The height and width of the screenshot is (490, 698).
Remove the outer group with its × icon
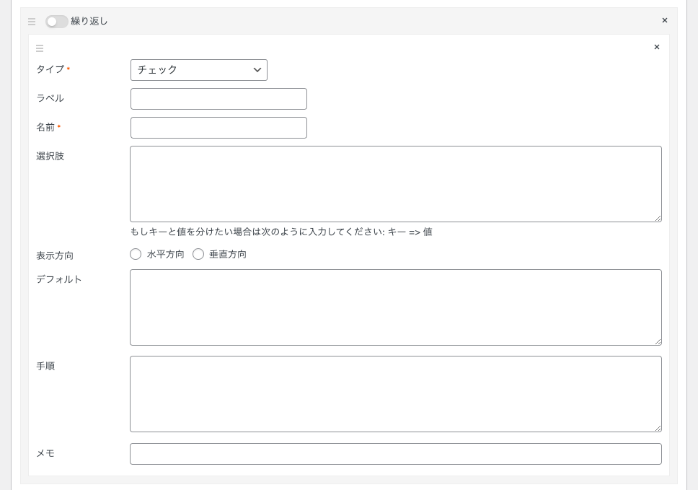tap(665, 20)
